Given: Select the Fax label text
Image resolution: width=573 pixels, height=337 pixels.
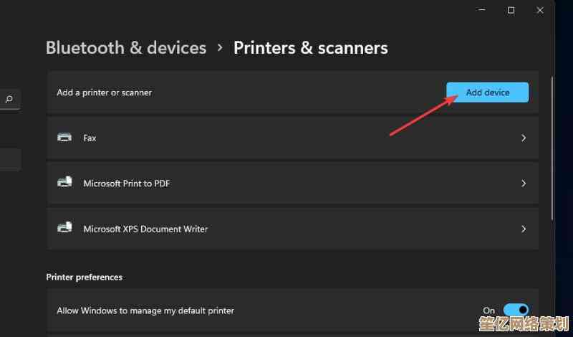Looking at the screenshot, I should [90, 138].
